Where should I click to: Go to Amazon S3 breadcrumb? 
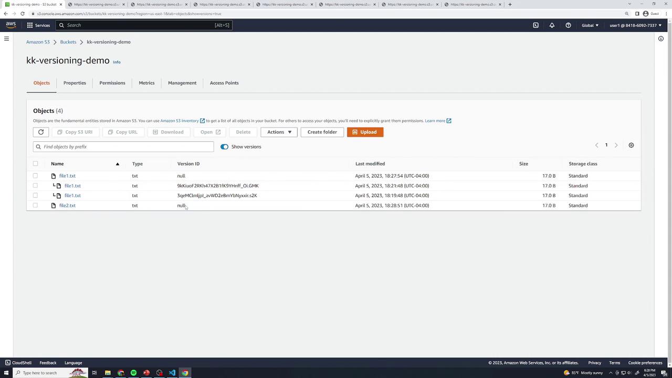(x=38, y=42)
